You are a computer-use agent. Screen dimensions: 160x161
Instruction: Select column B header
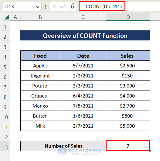[40, 17]
